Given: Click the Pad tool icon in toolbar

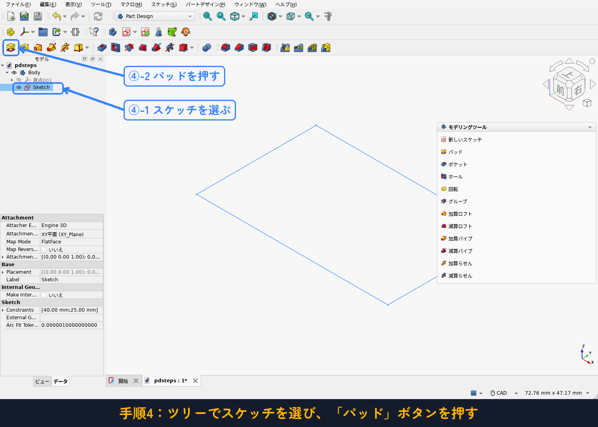Looking at the screenshot, I should click(x=11, y=48).
